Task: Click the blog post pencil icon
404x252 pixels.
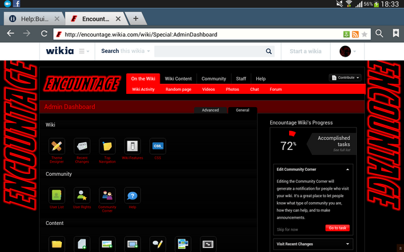Action: tap(158, 244)
